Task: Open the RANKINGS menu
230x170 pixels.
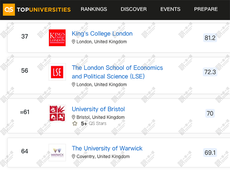Action: (94, 9)
